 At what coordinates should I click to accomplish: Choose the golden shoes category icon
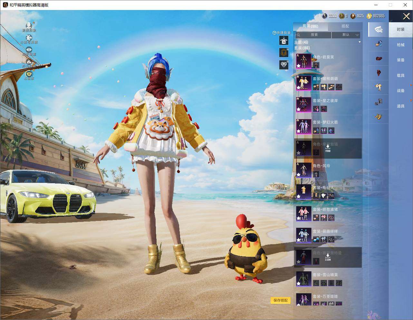[x=379, y=116]
